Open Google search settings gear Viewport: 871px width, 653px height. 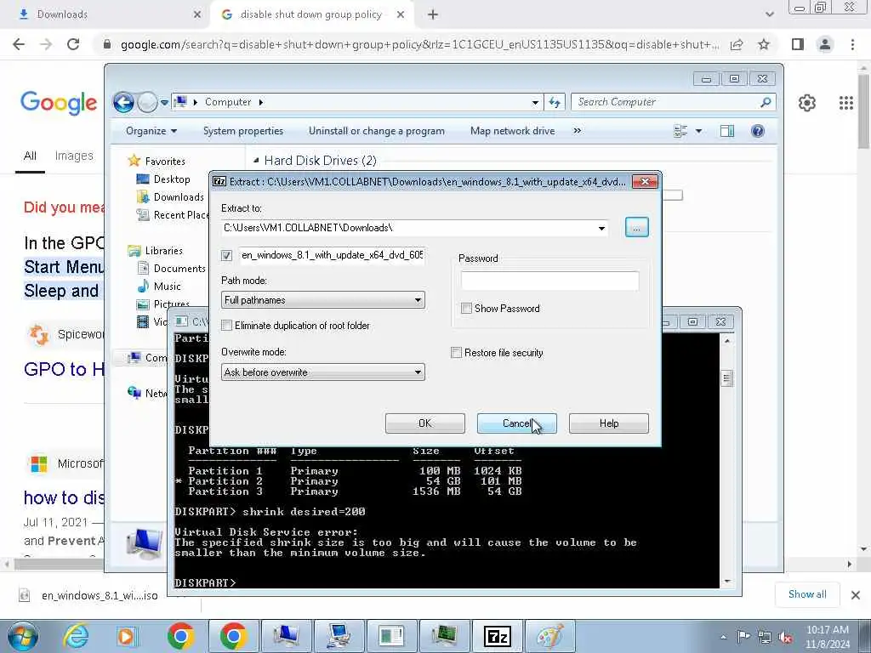(x=806, y=103)
